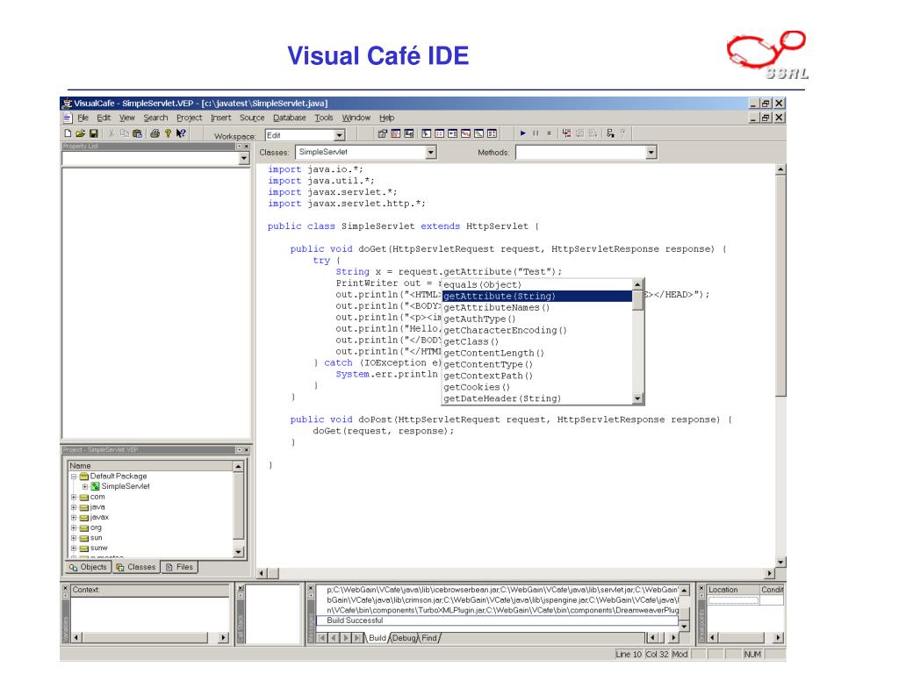The height and width of the screenshot is (674, 899).
Task: Open the Workspace dropdown
Action: coord(340,135)
